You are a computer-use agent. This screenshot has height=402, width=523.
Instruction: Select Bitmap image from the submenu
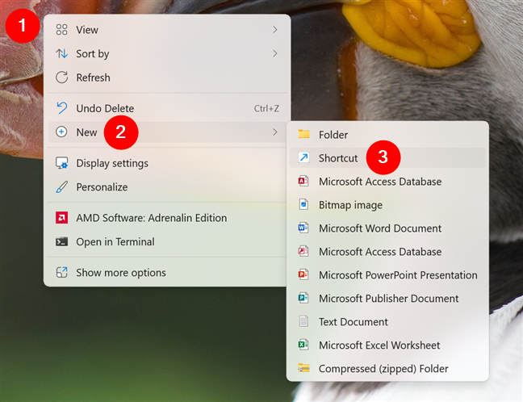click(387, 204)
